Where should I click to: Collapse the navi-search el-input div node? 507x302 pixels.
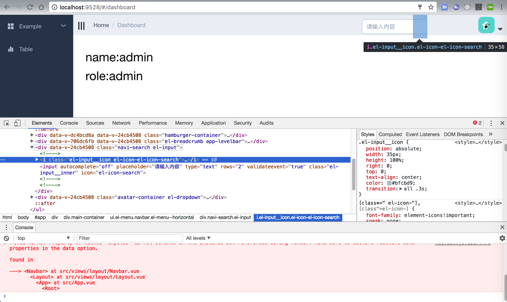pos(32,148)
